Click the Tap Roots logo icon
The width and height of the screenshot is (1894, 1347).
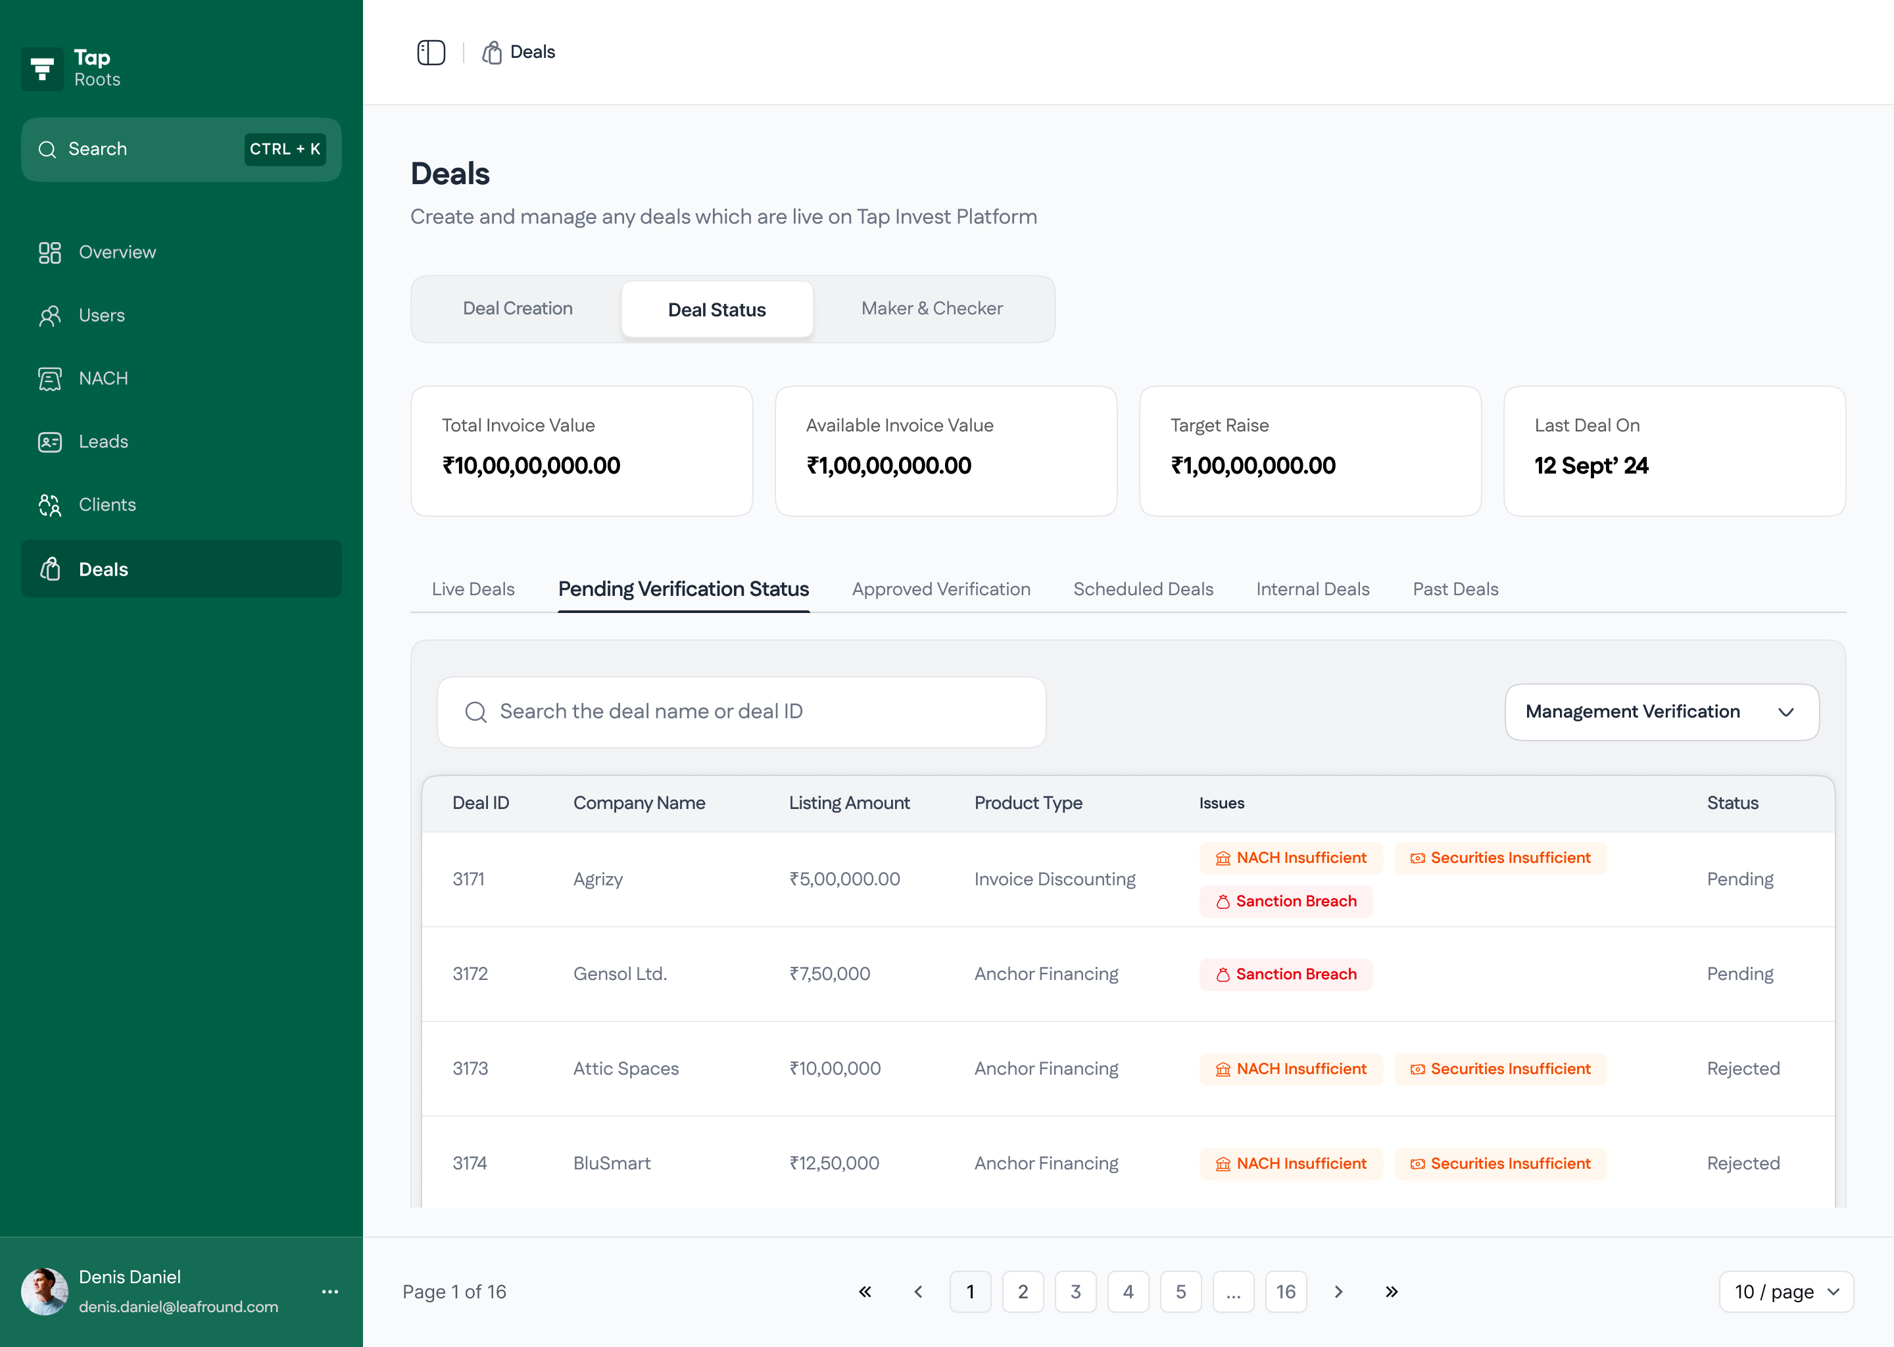tap(42, 69)
